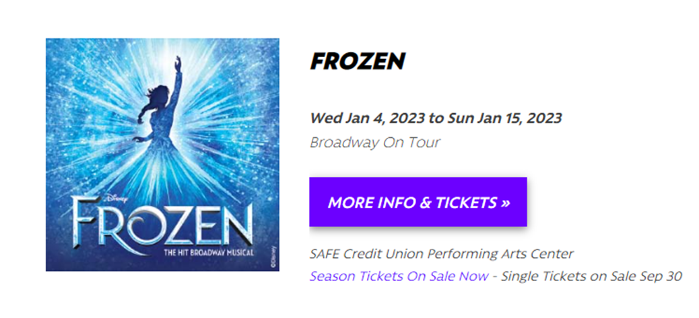Viewport: 699px width, 318px height.
Task: Click the word 'to' between the dates
Action: [436, 118]
